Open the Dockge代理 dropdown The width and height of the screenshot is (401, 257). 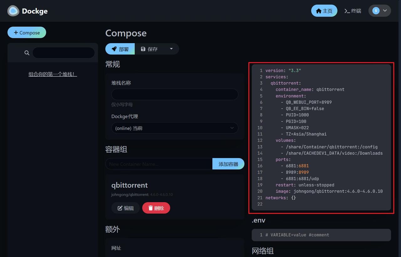(x=175, y=128)
